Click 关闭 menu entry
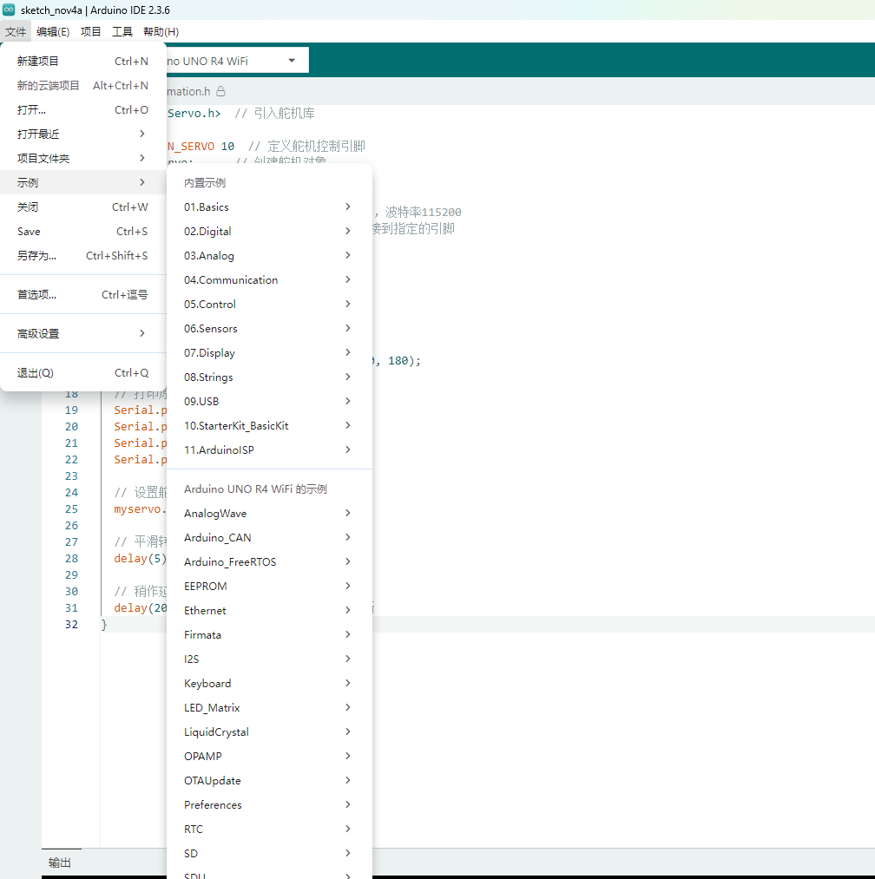 [83, 207]
